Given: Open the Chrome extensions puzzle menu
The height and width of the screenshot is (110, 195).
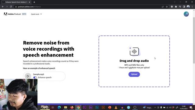Looking at the screenshot, I should pyautogui.click(x=176, y=7).
